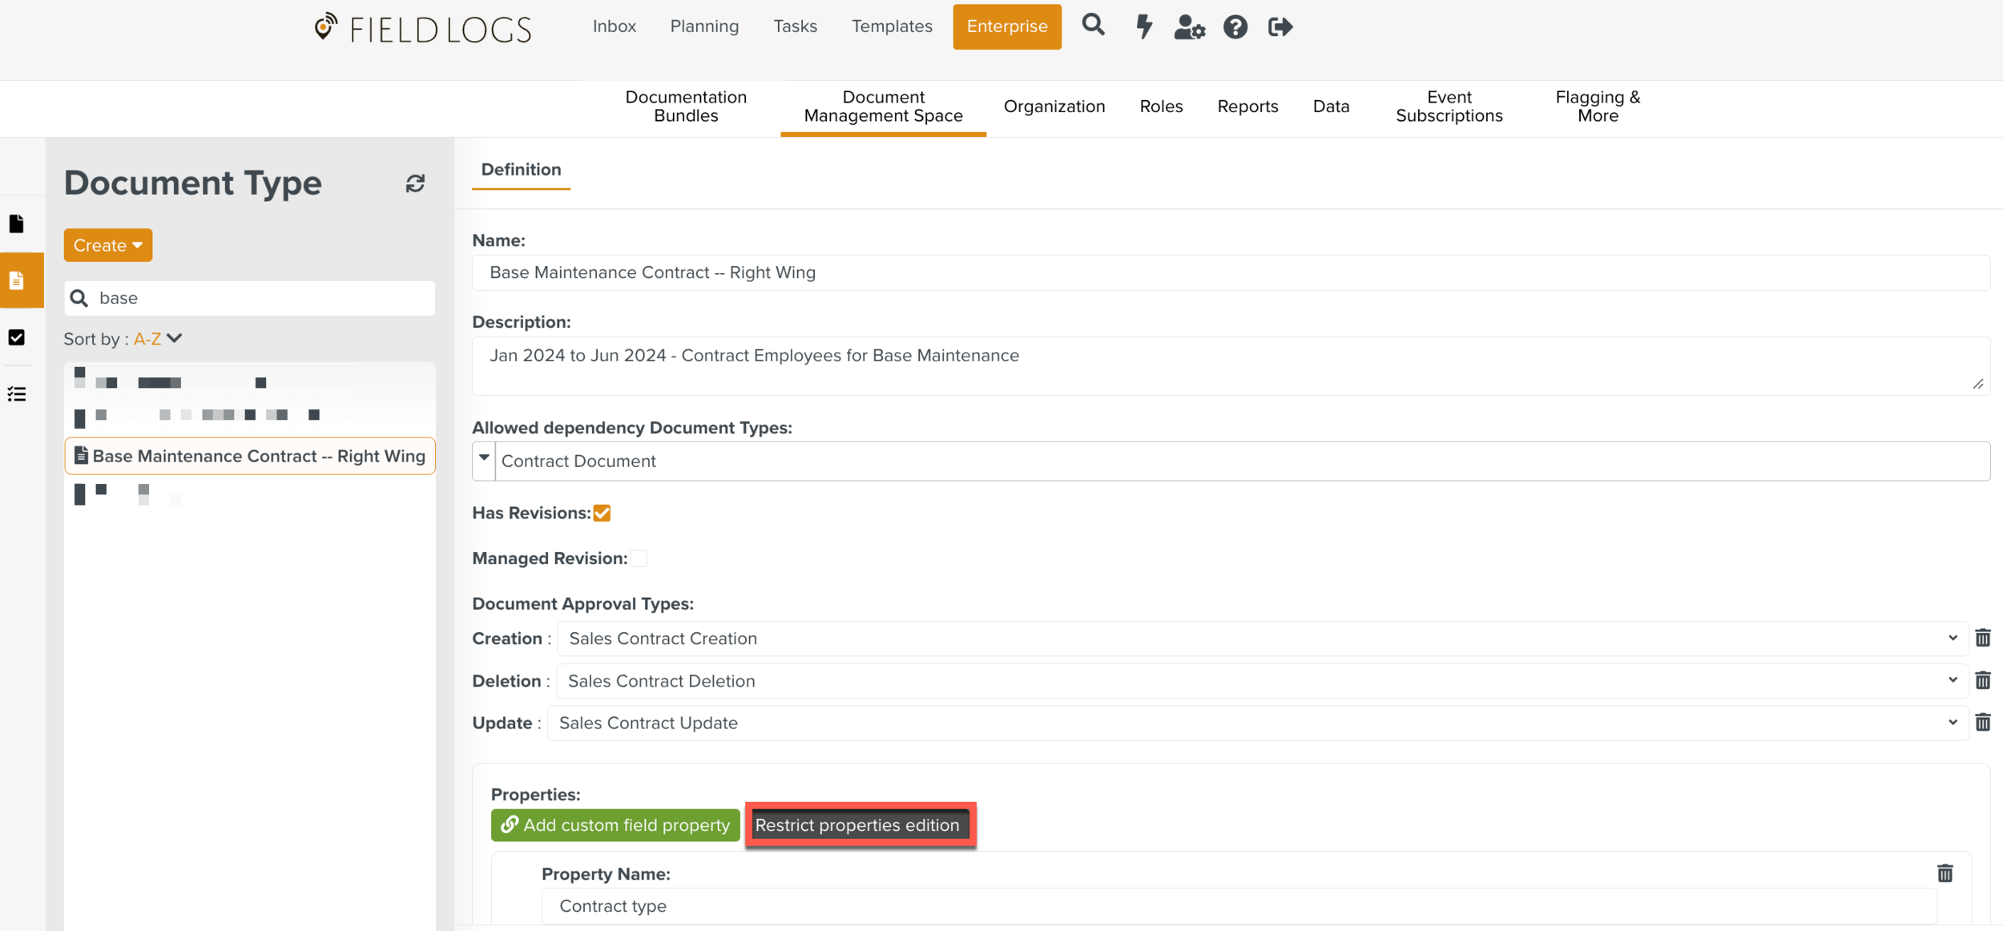Open the checkbox icon in left sidebar

pyautogui.click(x=17, y=337)
